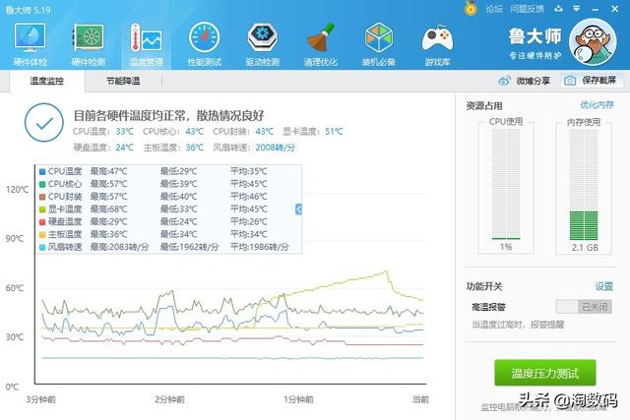630x420 pixels.
Task: Click the download arrow icon in title bar
Action: click(x=558, y=8)
